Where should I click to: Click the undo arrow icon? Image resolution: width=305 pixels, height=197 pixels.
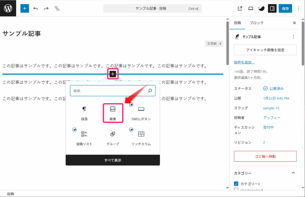coord(36,8)
